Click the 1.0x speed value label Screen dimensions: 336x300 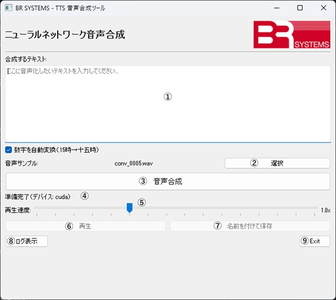pos(325,210)
